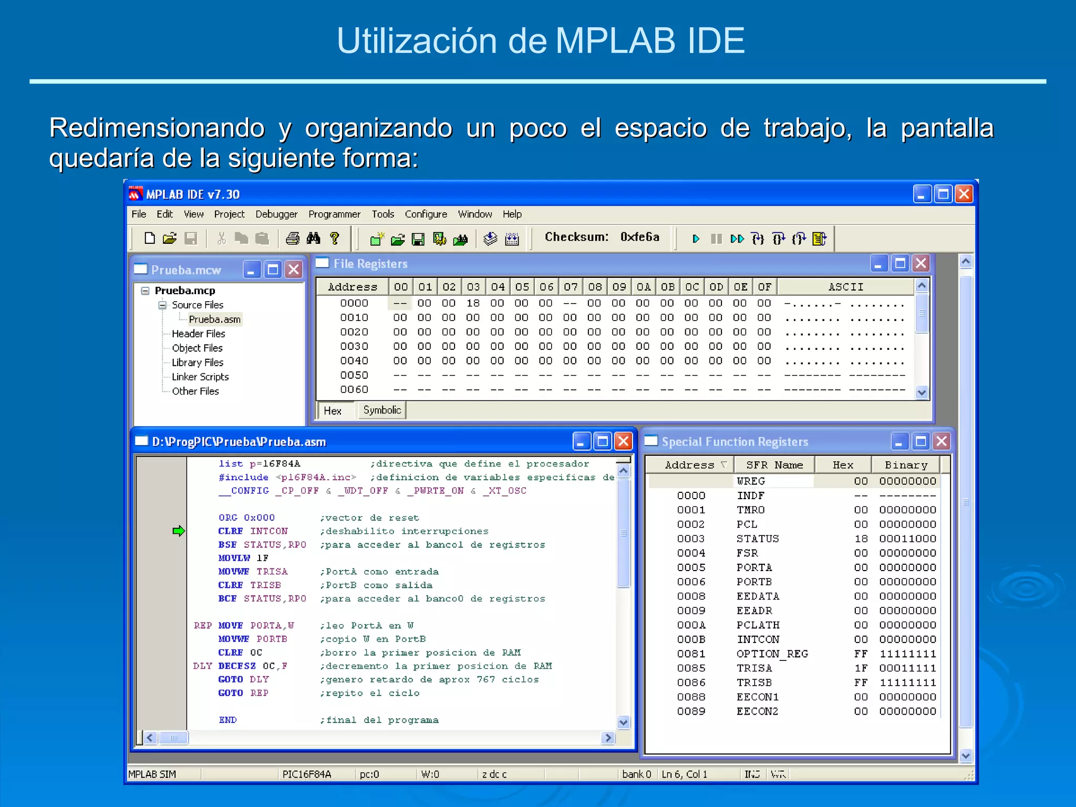Screen dimensions: 1076x807
Task: Click the Hex column header in SFR window
Action: (x=843, y=465)
